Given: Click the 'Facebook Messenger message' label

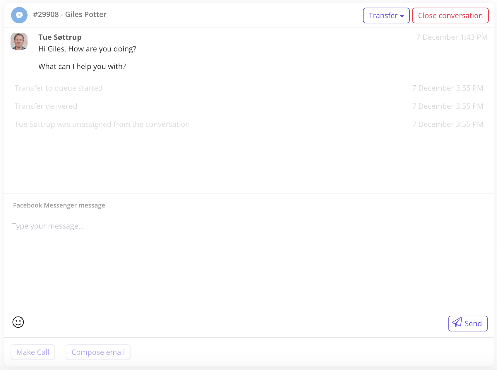Looking at the screenshot, I should [59, 205].
